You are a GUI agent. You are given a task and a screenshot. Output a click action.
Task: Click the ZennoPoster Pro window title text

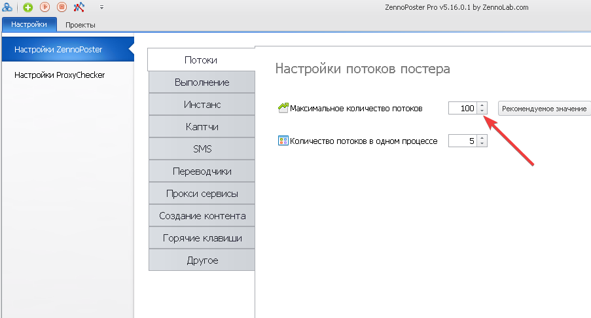(456, 7)
